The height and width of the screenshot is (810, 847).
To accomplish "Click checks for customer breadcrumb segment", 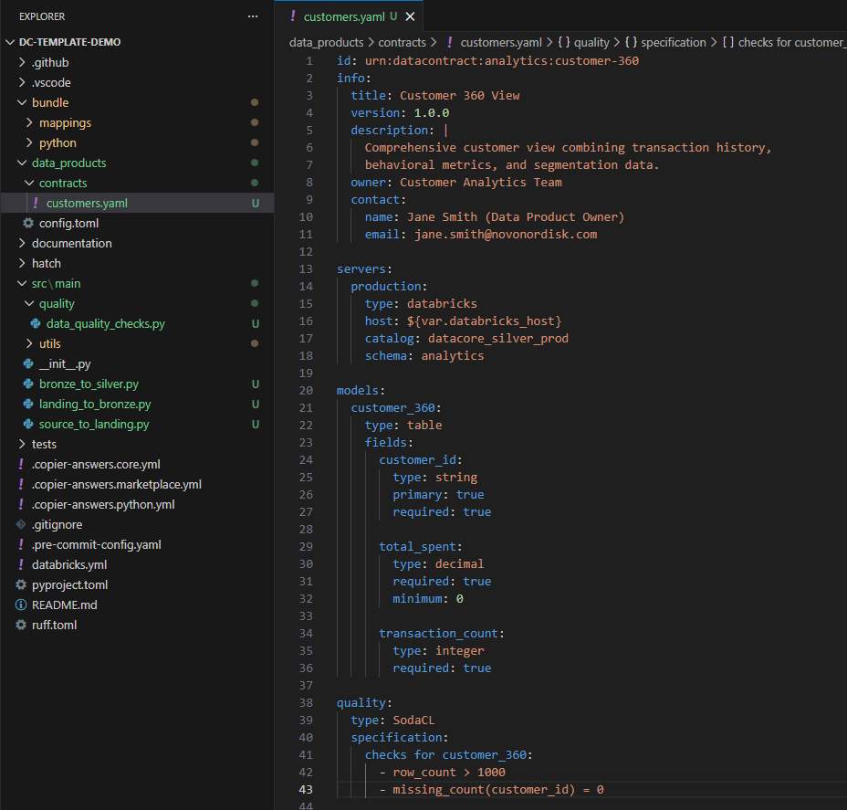I will (790, 42).
